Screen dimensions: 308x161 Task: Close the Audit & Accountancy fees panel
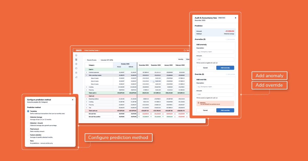(236, 18)
